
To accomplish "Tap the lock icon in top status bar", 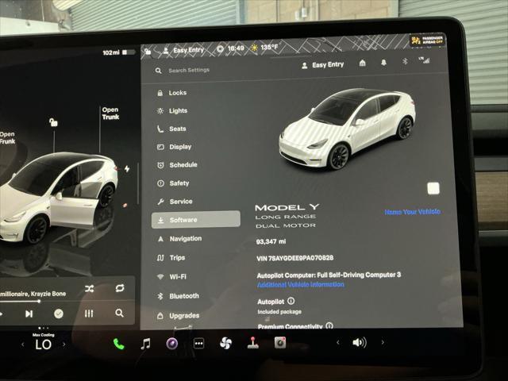I will tap(148, 51).
